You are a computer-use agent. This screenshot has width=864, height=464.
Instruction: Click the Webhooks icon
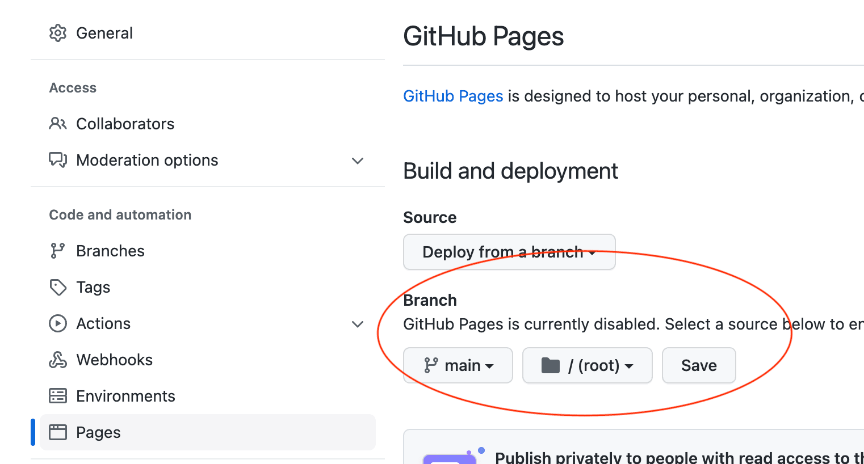point(58,360)
